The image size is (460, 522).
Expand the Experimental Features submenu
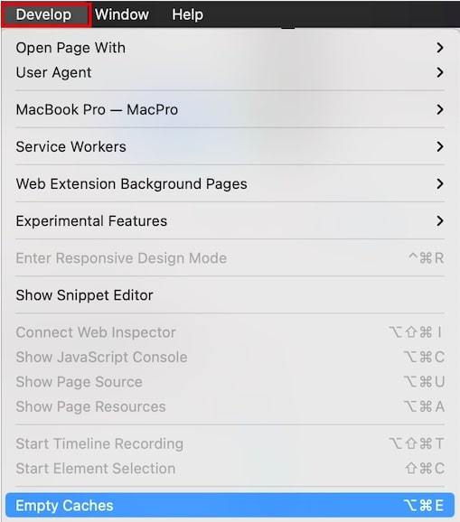tap(230, 220)
